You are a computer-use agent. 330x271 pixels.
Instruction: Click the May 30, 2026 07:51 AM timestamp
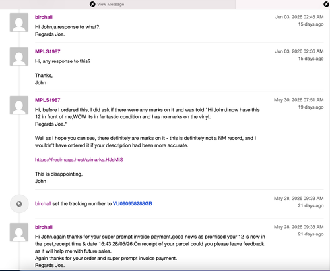point(299,100)
